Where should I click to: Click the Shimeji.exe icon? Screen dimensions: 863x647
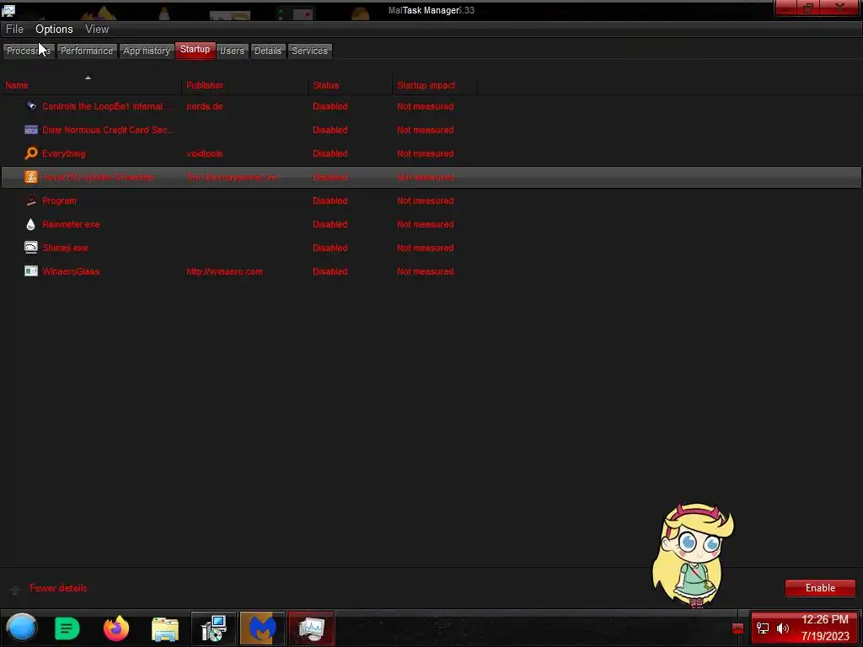coord(31,248)
